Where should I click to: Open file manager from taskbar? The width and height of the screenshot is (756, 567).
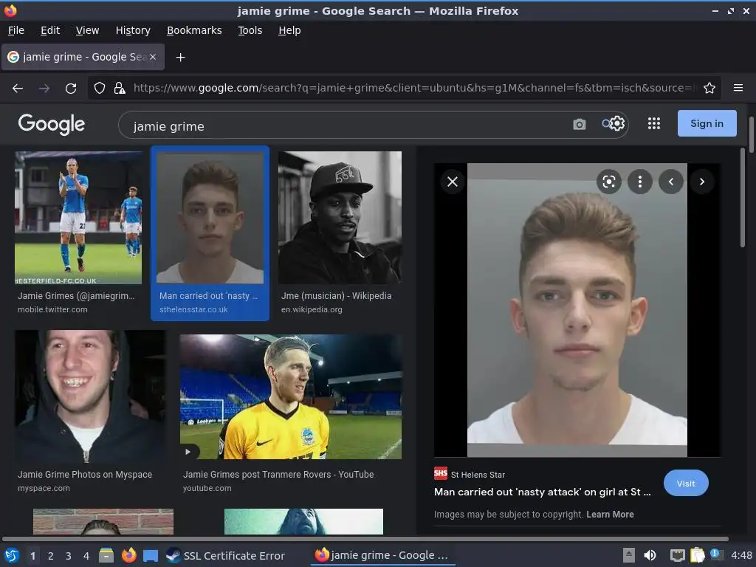point(106,555)
